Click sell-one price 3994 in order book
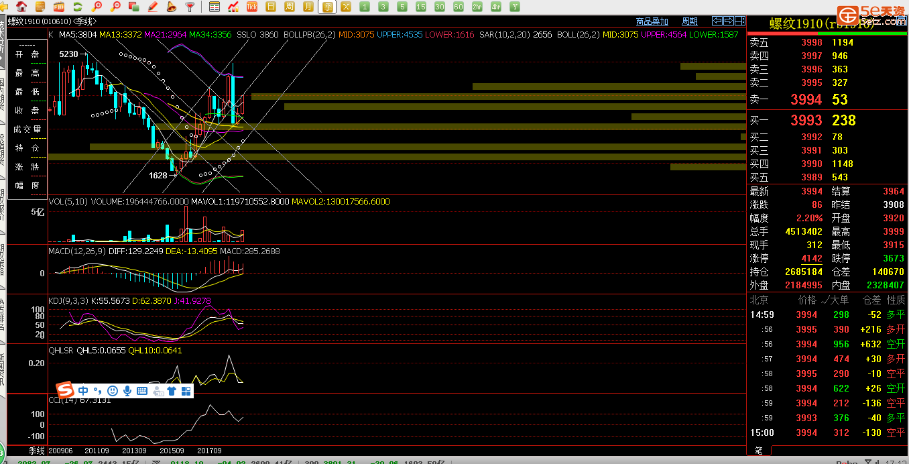This screenshot has width=909, height=464. [x=806, y=100]
